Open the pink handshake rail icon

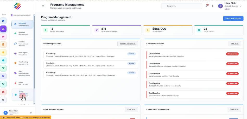tap(3, 36)
